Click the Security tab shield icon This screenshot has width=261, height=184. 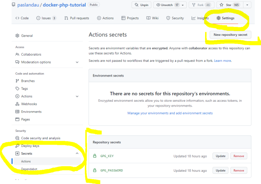point(168,18)
